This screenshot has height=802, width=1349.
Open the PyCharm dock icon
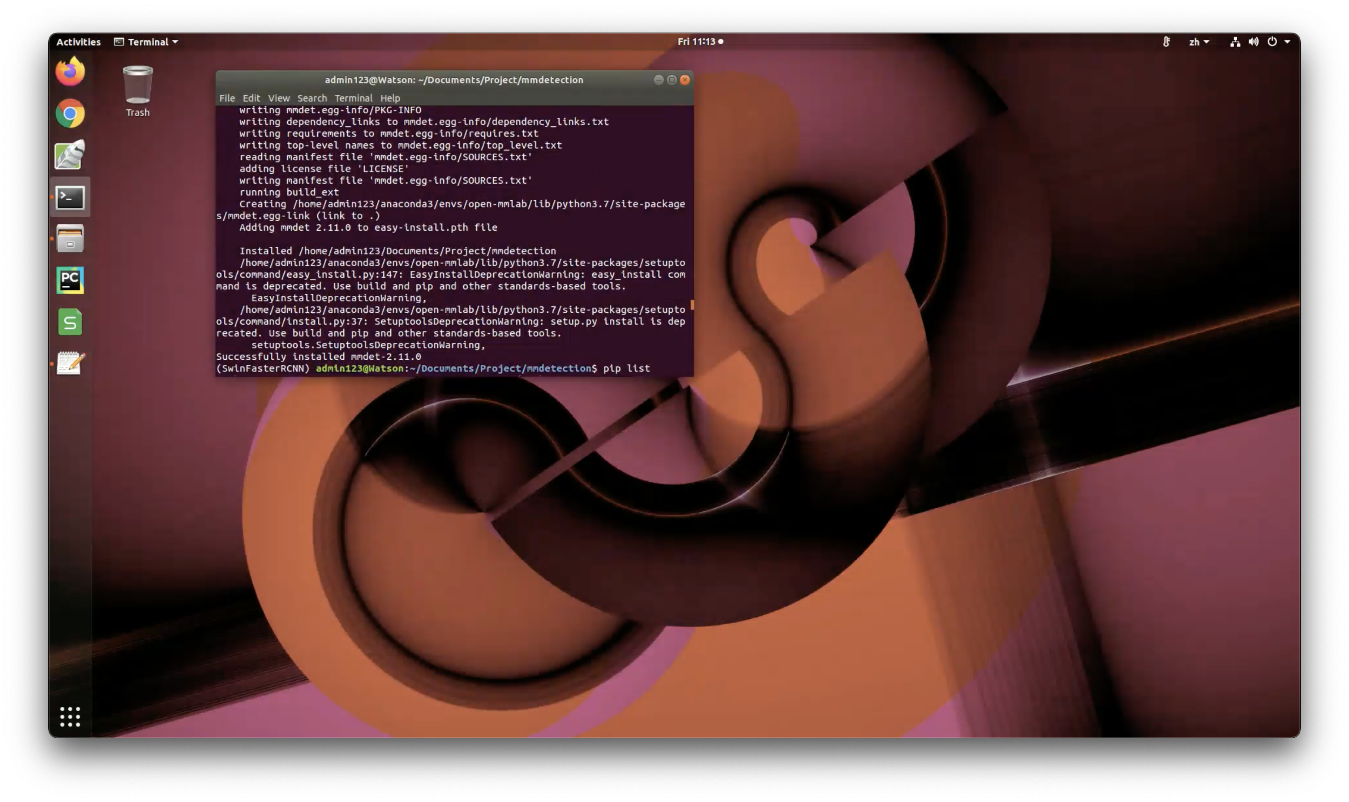coord(70,280)
